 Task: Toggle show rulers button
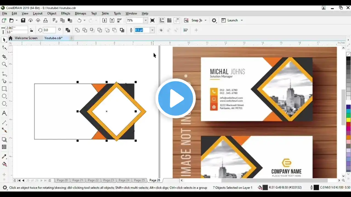[x=162, y=21]
